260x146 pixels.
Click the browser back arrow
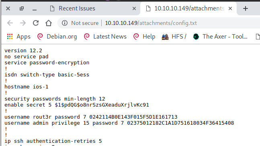coord(10,23)
